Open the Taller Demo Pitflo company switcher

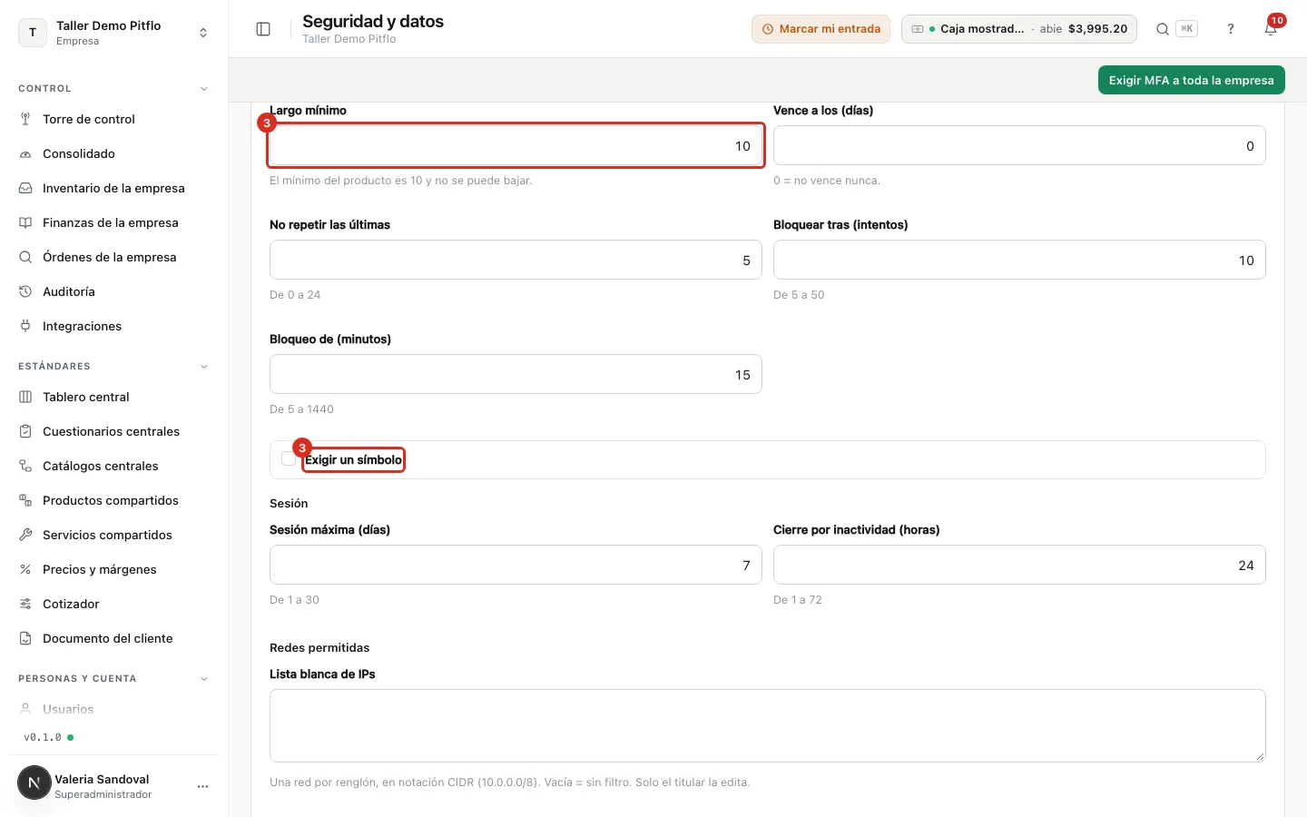113,33
